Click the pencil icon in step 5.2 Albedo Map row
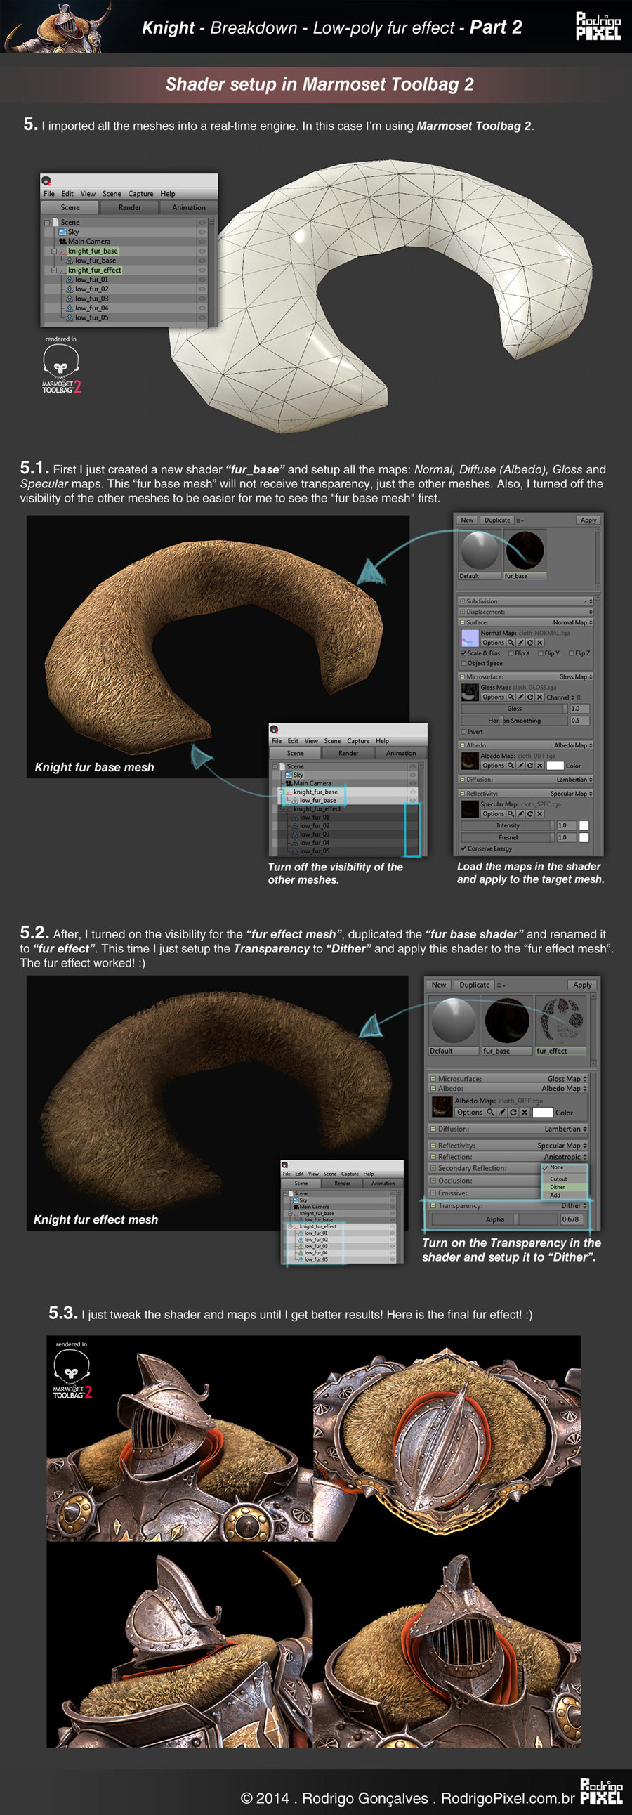This screenshot has height=1815, width=632. click(x=501, y=1113)
